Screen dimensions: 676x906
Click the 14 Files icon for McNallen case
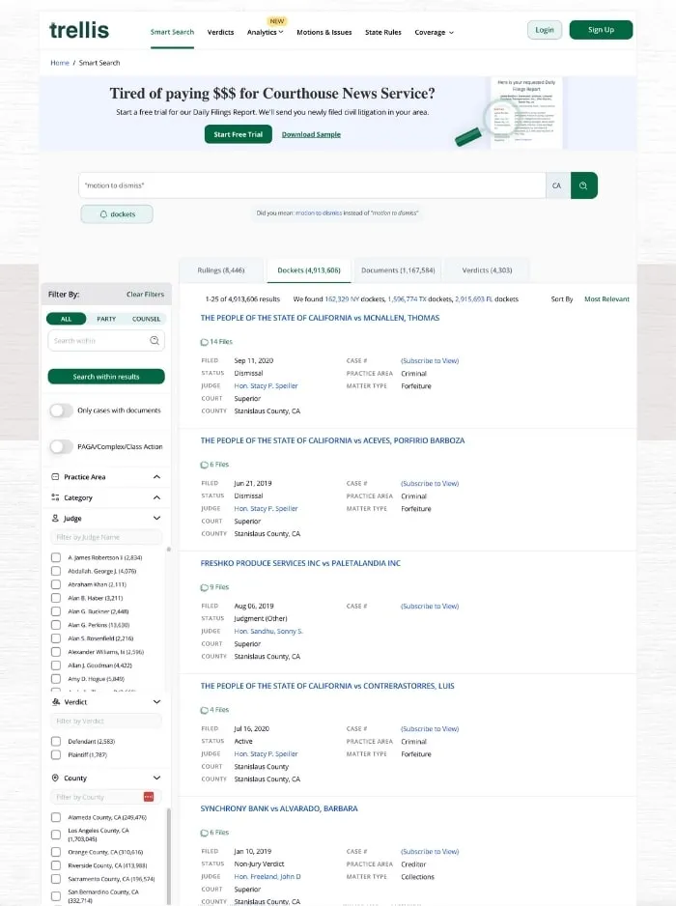(204, 342)
